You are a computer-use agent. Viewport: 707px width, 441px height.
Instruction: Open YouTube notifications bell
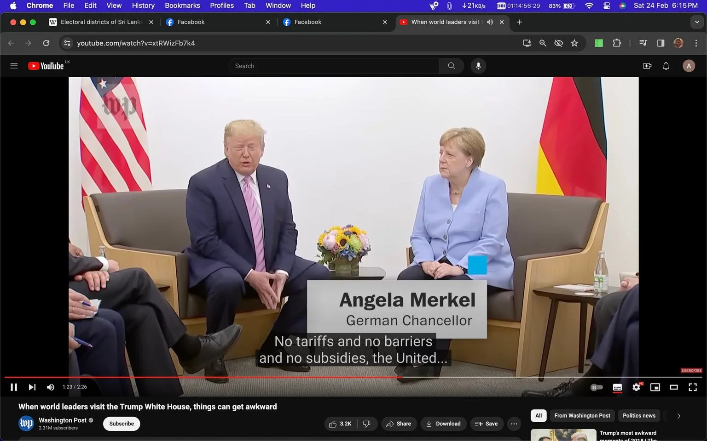(x=666, y=66)
